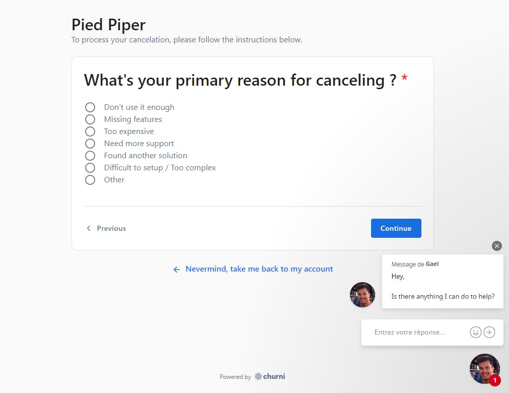Open the emoji picker in chat reply
Image resolution: width=509 pixels, height=393 pixels.
point(475,332)
